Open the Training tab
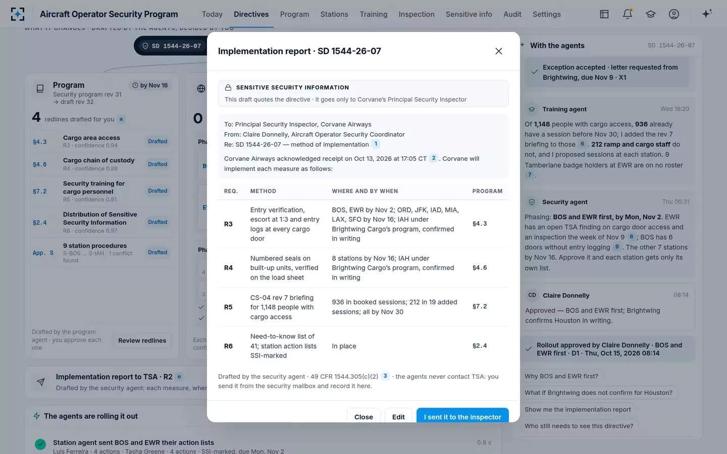This screenshot has height=454, width=727. 374,14
